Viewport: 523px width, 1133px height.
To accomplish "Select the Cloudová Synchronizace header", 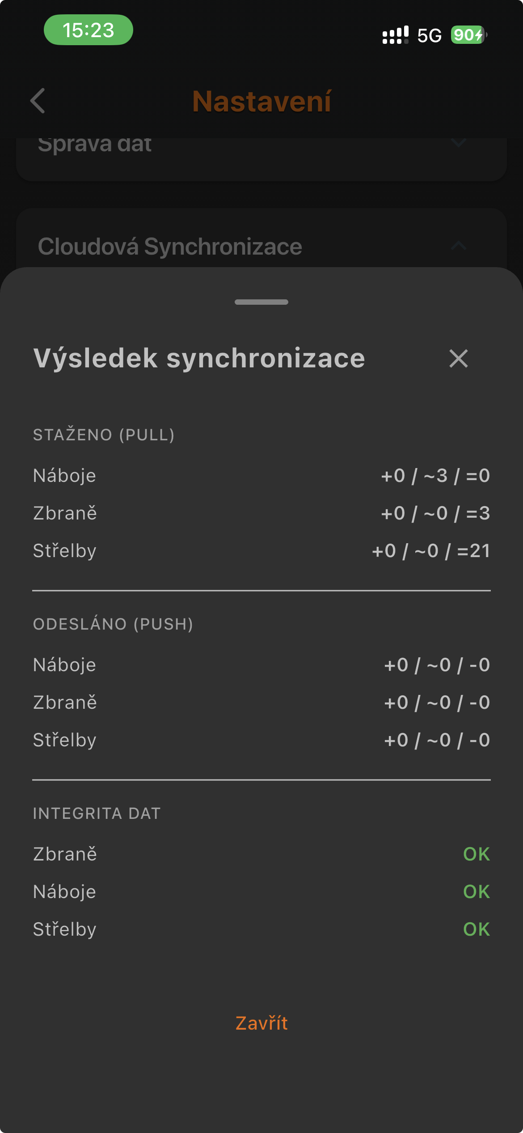I will pos(170,246).
